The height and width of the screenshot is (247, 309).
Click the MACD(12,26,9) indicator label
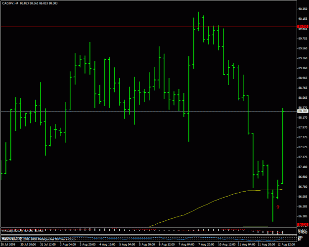[12, 231]
